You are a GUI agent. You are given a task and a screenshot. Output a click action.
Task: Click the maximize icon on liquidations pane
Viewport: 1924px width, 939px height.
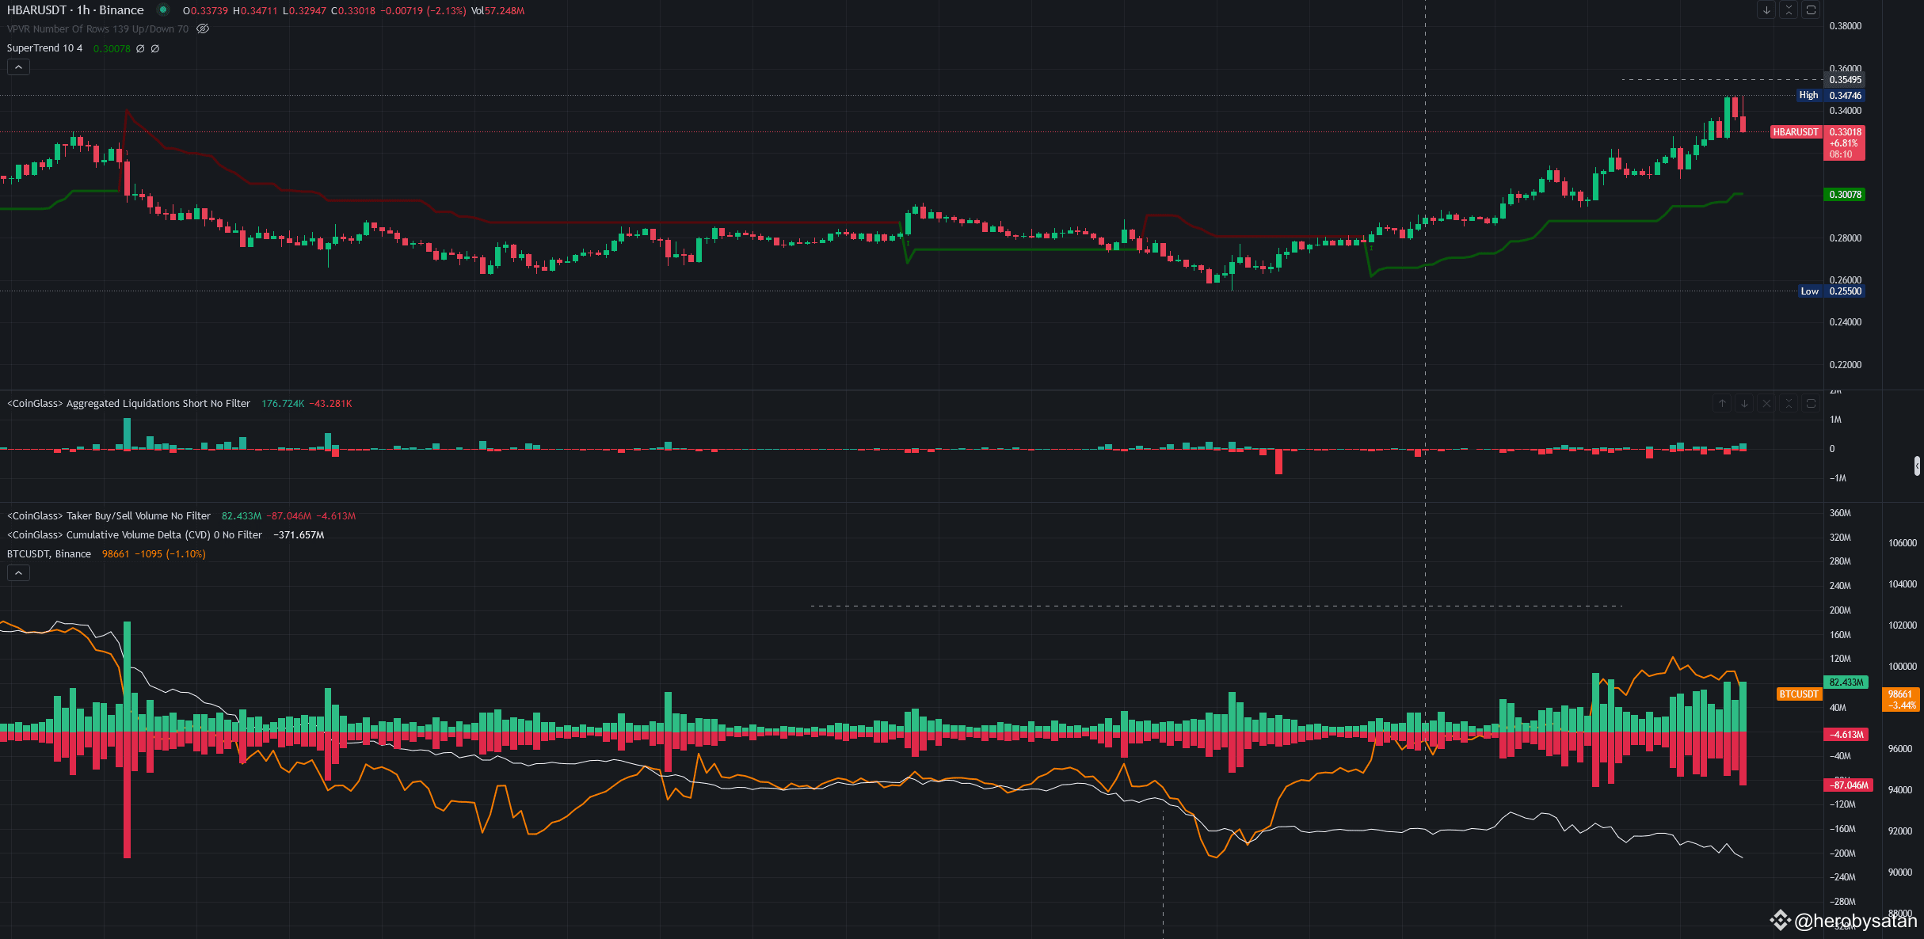1811,404
